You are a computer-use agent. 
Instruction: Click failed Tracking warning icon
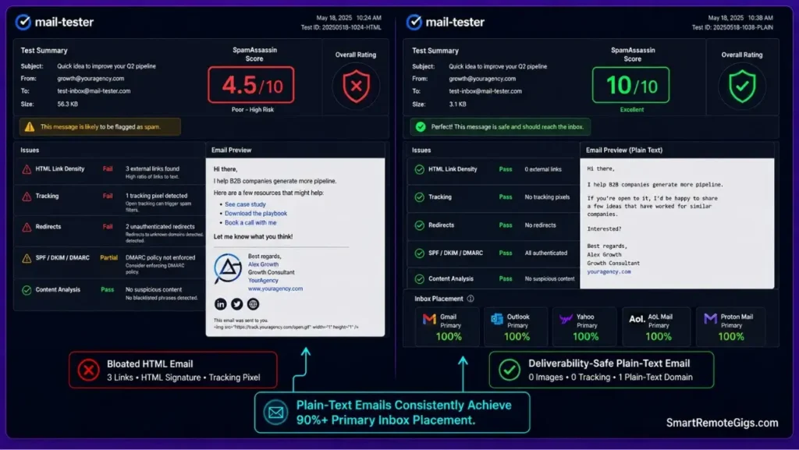click(x=27, y=197)
